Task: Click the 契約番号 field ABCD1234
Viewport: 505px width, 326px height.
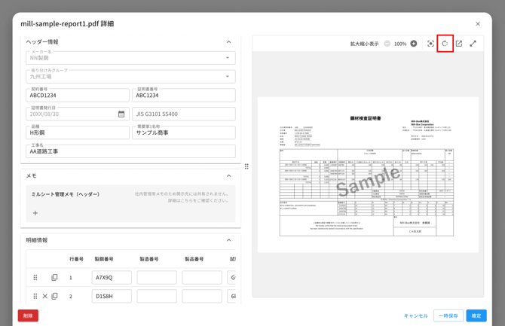Action: tap(78, 96)
